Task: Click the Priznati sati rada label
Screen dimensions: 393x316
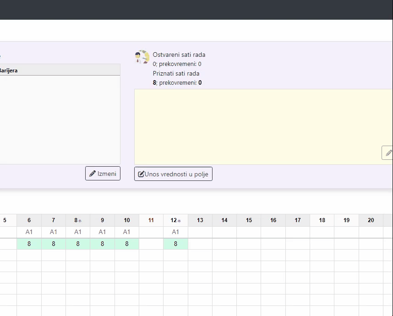Action: click(176, 73)
